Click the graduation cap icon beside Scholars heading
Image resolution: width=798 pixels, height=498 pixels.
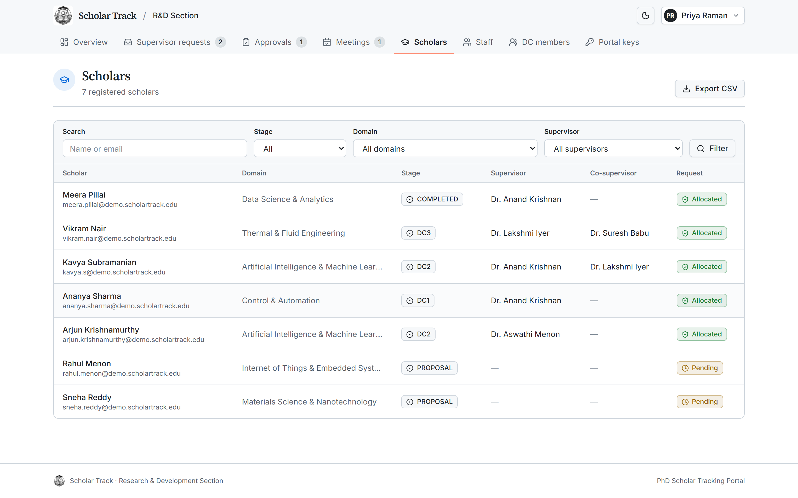(64, 80)
